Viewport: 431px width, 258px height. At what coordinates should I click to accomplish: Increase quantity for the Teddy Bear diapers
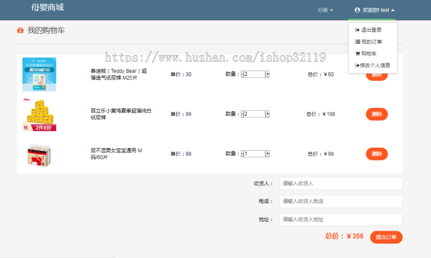[267, 74]
